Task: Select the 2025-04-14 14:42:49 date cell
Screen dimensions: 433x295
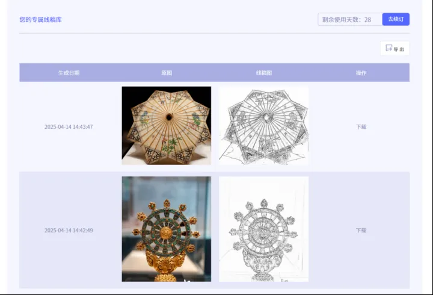Action: click(x=69, y=231)
